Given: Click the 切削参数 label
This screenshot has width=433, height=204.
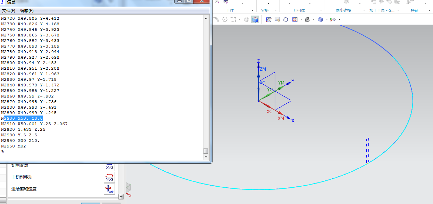Looking at the screenshot, I should pyautogui.click(x=20, y=165).
